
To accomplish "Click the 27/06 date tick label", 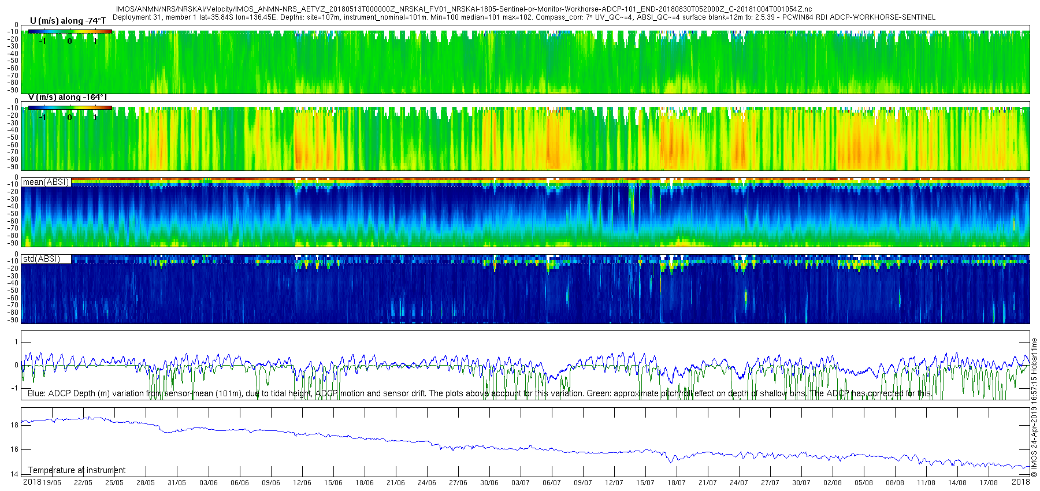I will pyautogui.click(x=458, y=482).
